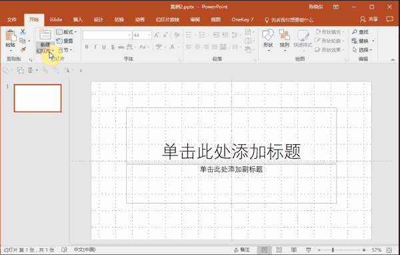
Task: Click the Increase Indent icon
Action: point(225,35)
